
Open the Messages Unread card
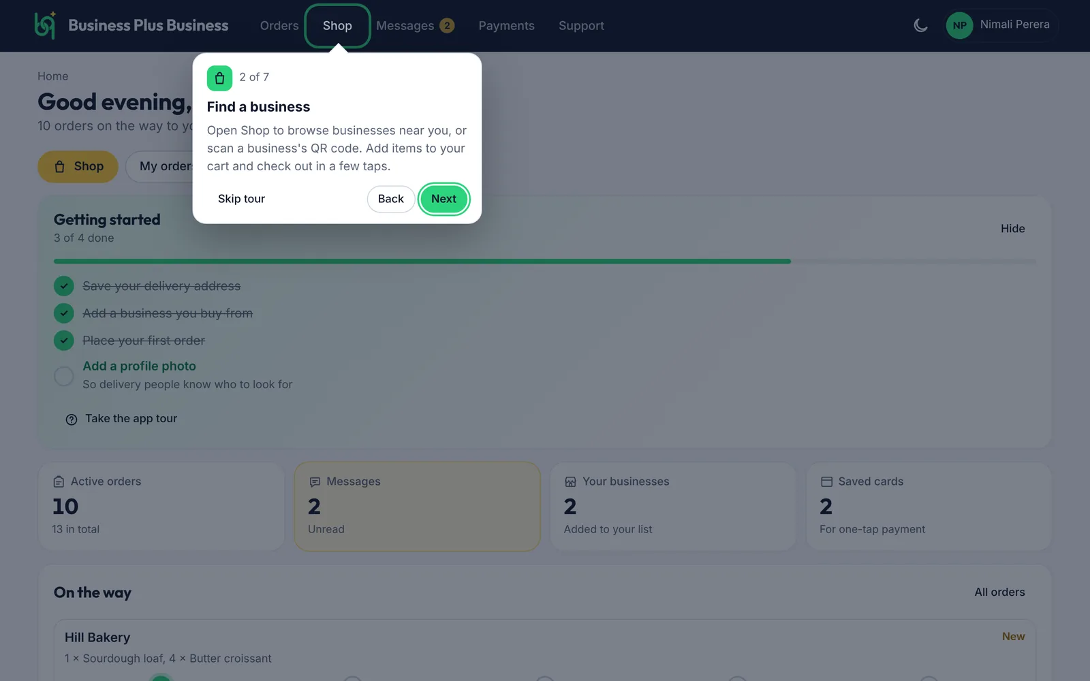tap(417, 507)
